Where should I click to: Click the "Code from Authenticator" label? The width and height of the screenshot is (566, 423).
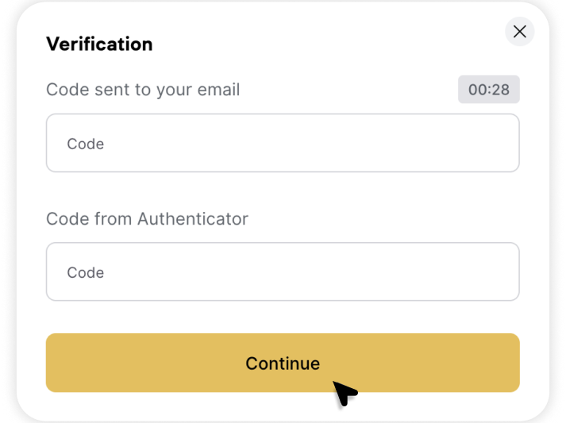(x=147, y=218)
